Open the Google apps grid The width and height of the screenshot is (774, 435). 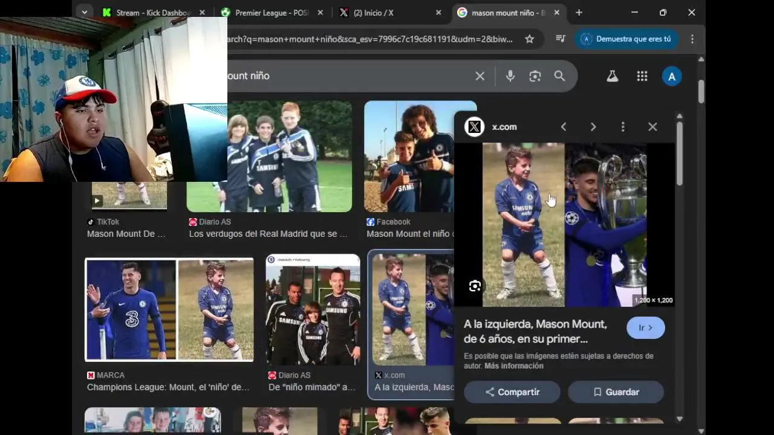click(x=642, y=76)
